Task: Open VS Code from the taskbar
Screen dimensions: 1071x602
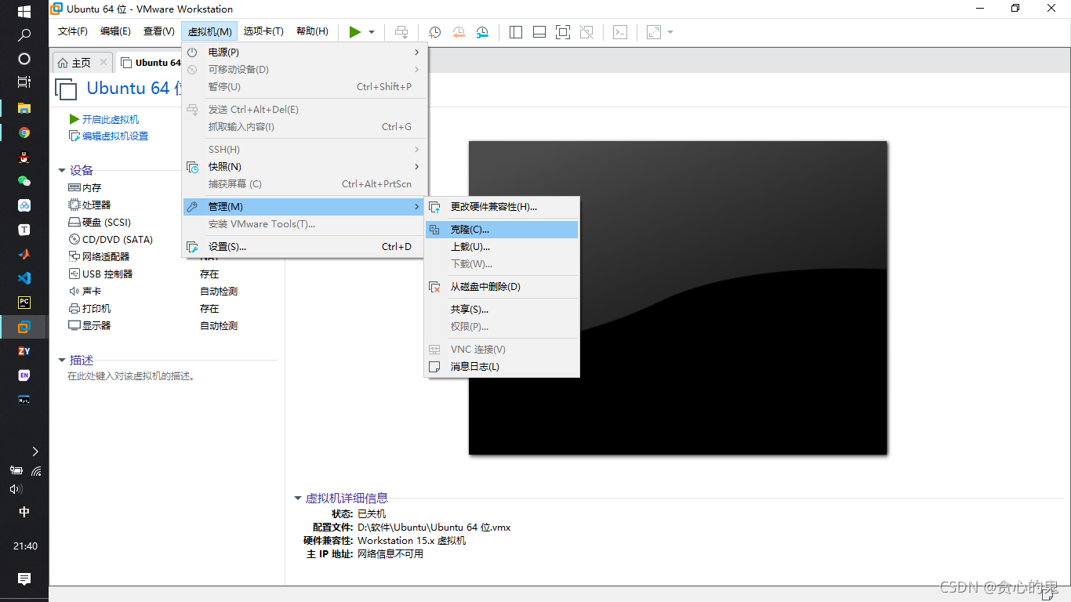Action: (x=24, y=278)
